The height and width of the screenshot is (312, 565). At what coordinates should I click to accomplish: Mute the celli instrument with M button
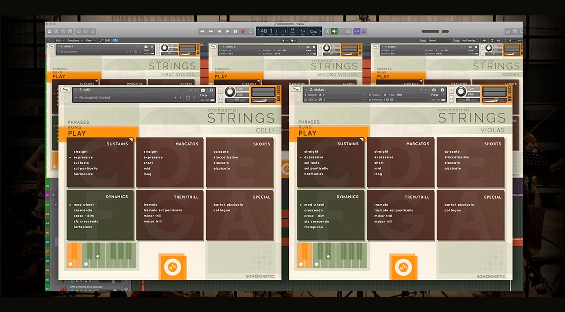click(x=220, y=99)
